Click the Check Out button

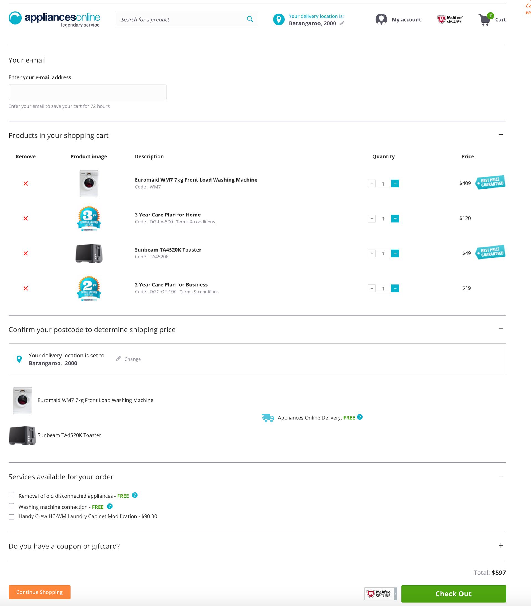click(454, 594)
